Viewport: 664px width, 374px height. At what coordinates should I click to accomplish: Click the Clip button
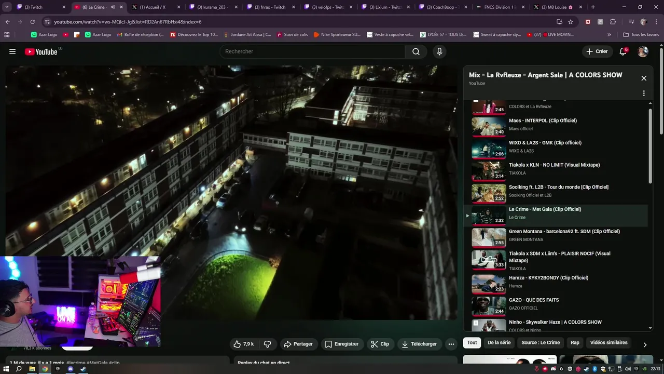coord(380,344)
